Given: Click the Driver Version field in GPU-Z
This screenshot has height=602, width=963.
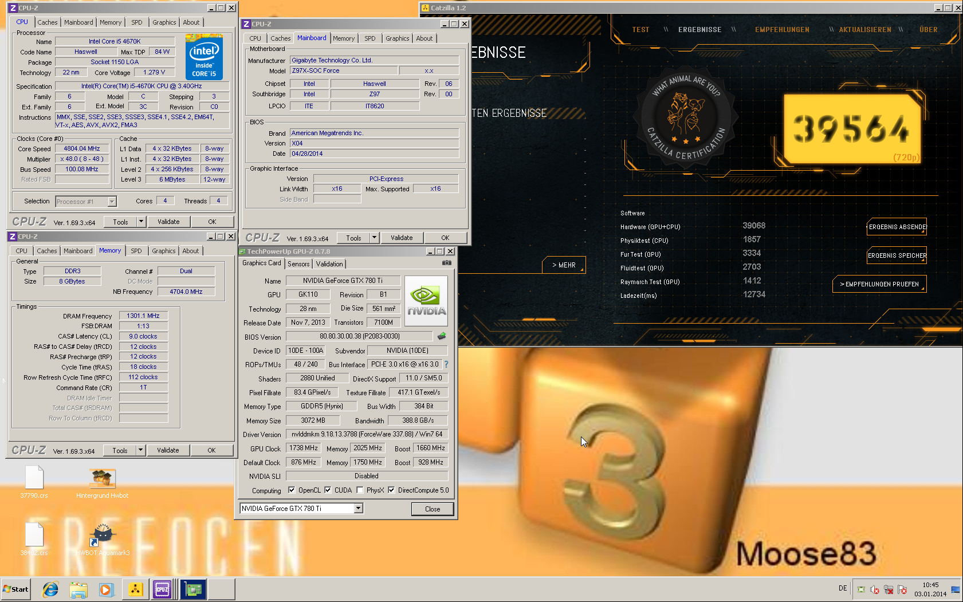Looking at the screenshot, I should tap(367, 434).
